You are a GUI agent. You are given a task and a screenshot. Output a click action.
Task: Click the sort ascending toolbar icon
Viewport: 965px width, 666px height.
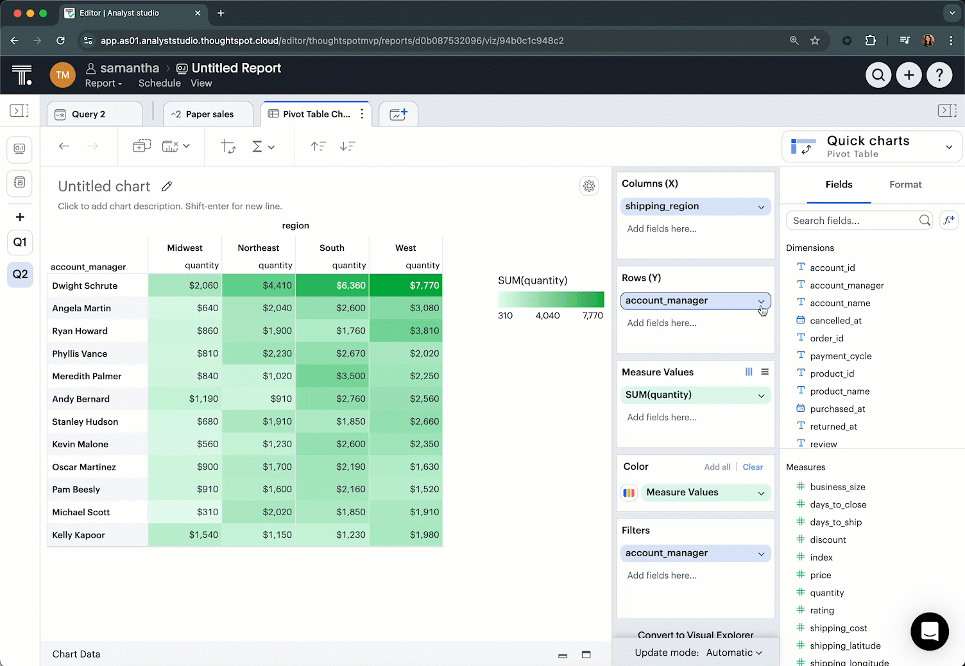click(318, 146)
